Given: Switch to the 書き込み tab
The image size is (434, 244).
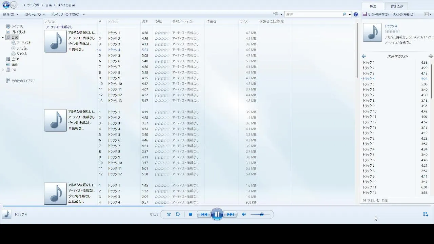Looking at the screenshot, I should [x=396, y=6].
